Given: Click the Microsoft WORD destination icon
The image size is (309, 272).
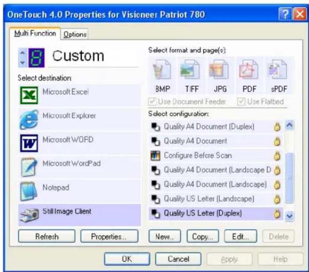Looking at the screenshot, I should (x=29, y=143).
